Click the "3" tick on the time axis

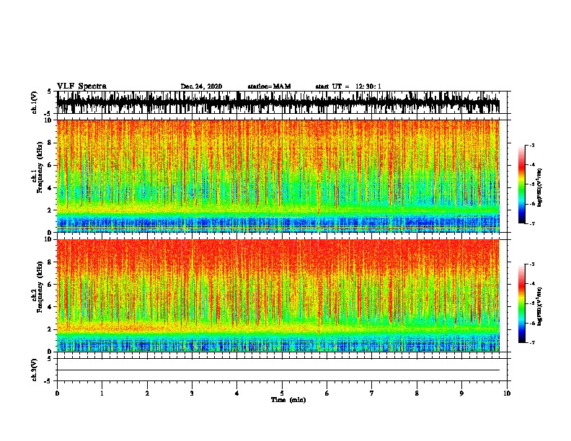coord(192,393)
